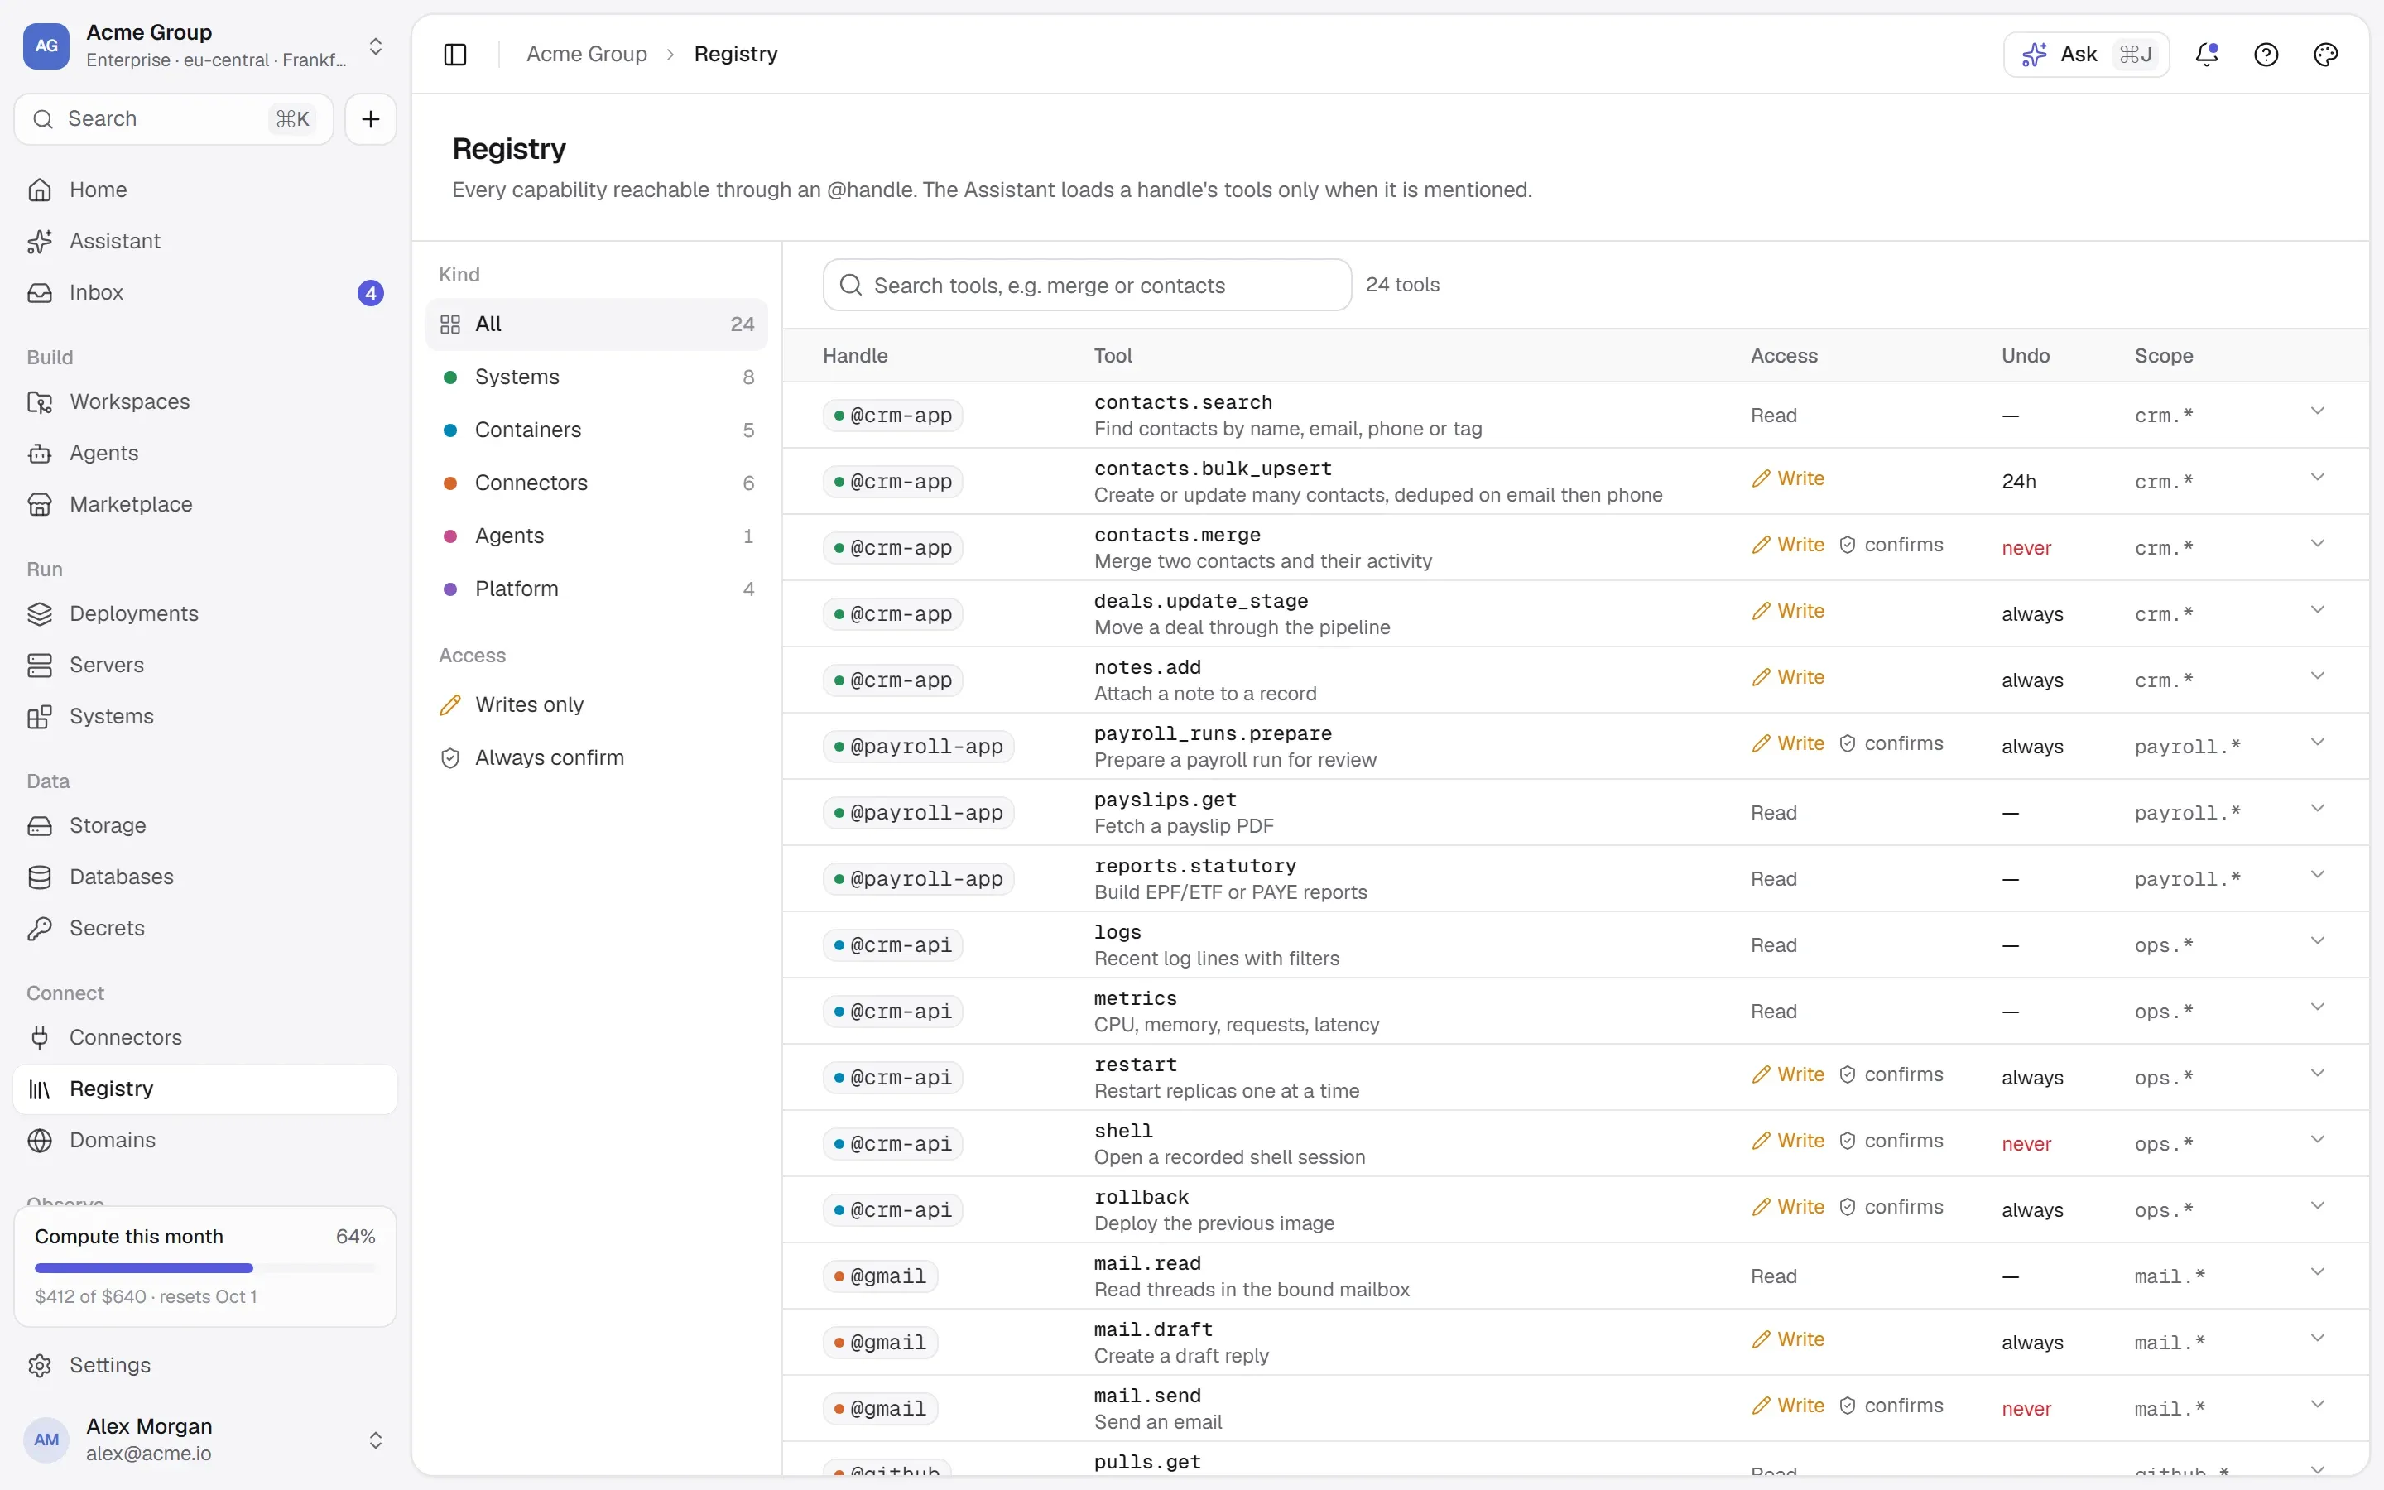Open the sidebar global Search box
2384x1490 pixels.
173,119
